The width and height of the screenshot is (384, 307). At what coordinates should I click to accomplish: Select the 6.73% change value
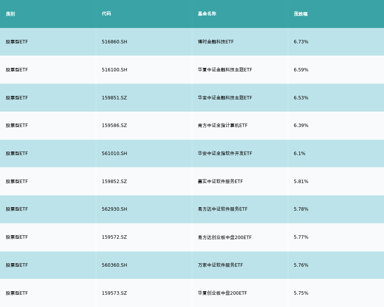click(x=301, y=42)
